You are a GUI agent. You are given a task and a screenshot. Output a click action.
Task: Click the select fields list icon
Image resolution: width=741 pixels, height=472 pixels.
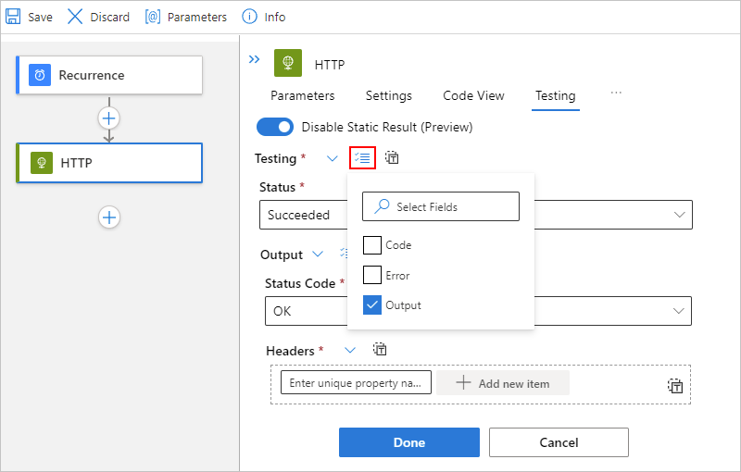tap(362, 158)
